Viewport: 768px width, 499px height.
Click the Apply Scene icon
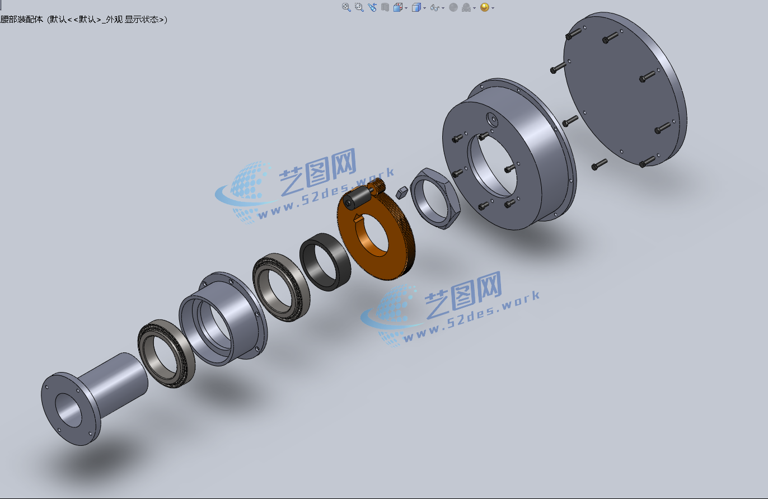466,7
